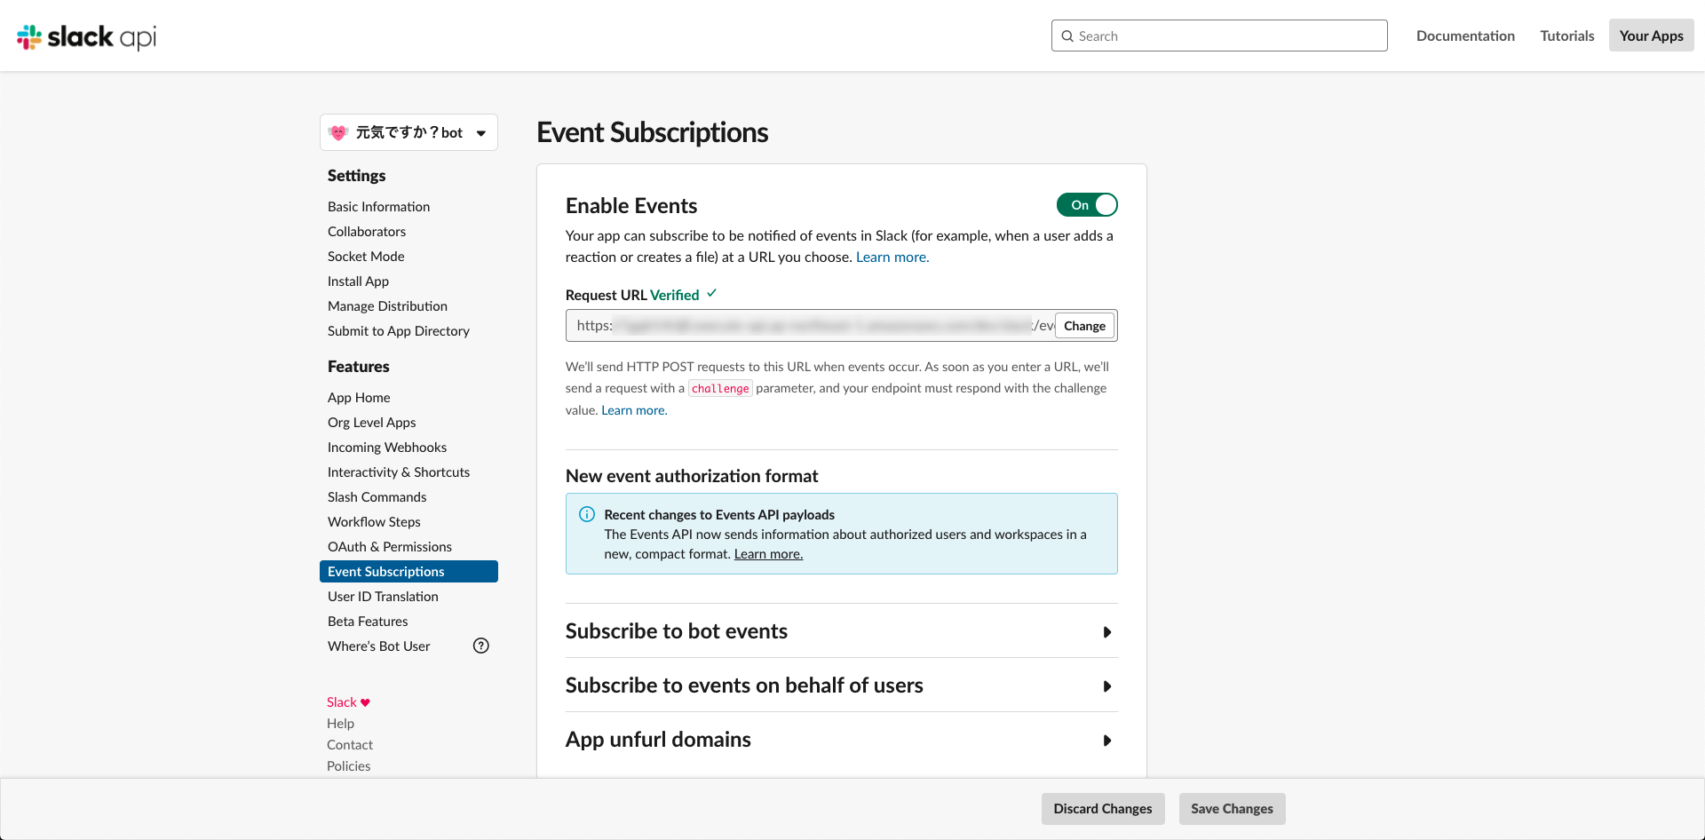Change the Request URL
The height and width of the screenshot is (840, 1705).
1084,325
